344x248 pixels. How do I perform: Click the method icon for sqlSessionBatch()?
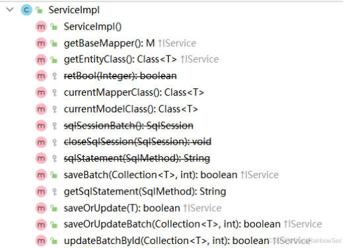point(41,125)
